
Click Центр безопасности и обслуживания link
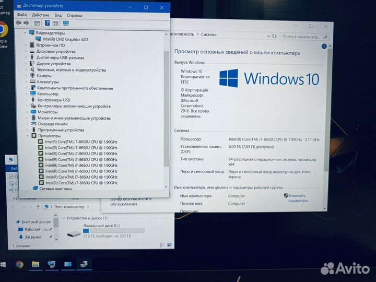[x=131, y=202]
